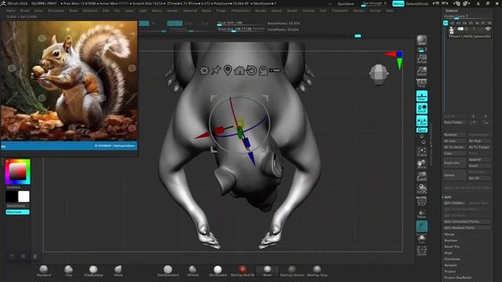The height and width of the screenshot is (282, 502).
Task: Select the squirrel subtool in the list
Action: coord(469,32)
